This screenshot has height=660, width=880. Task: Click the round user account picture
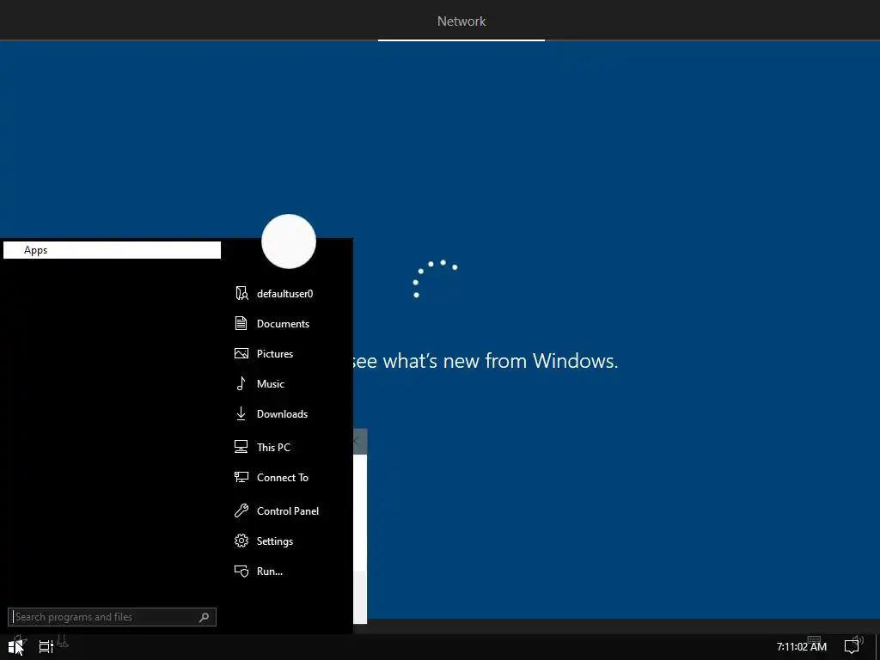tap(289, 241)
